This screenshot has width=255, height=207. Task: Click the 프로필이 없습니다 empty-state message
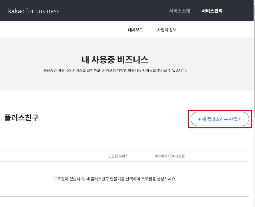coord(115,179)
